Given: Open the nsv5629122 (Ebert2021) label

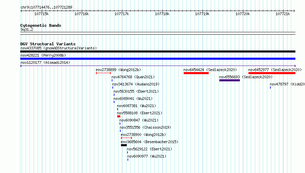Looking at the screenshot, I should (149, 149).
